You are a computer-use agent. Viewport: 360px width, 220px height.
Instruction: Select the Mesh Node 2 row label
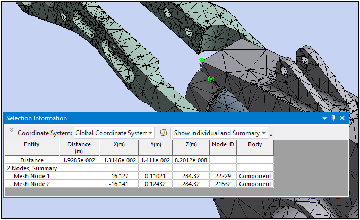click(32, 184)
